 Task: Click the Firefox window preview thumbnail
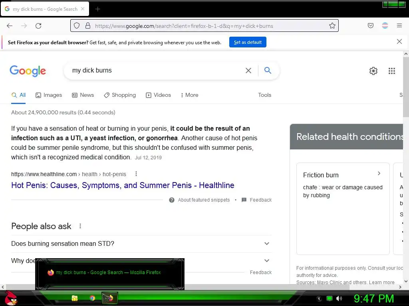[110, 274]
